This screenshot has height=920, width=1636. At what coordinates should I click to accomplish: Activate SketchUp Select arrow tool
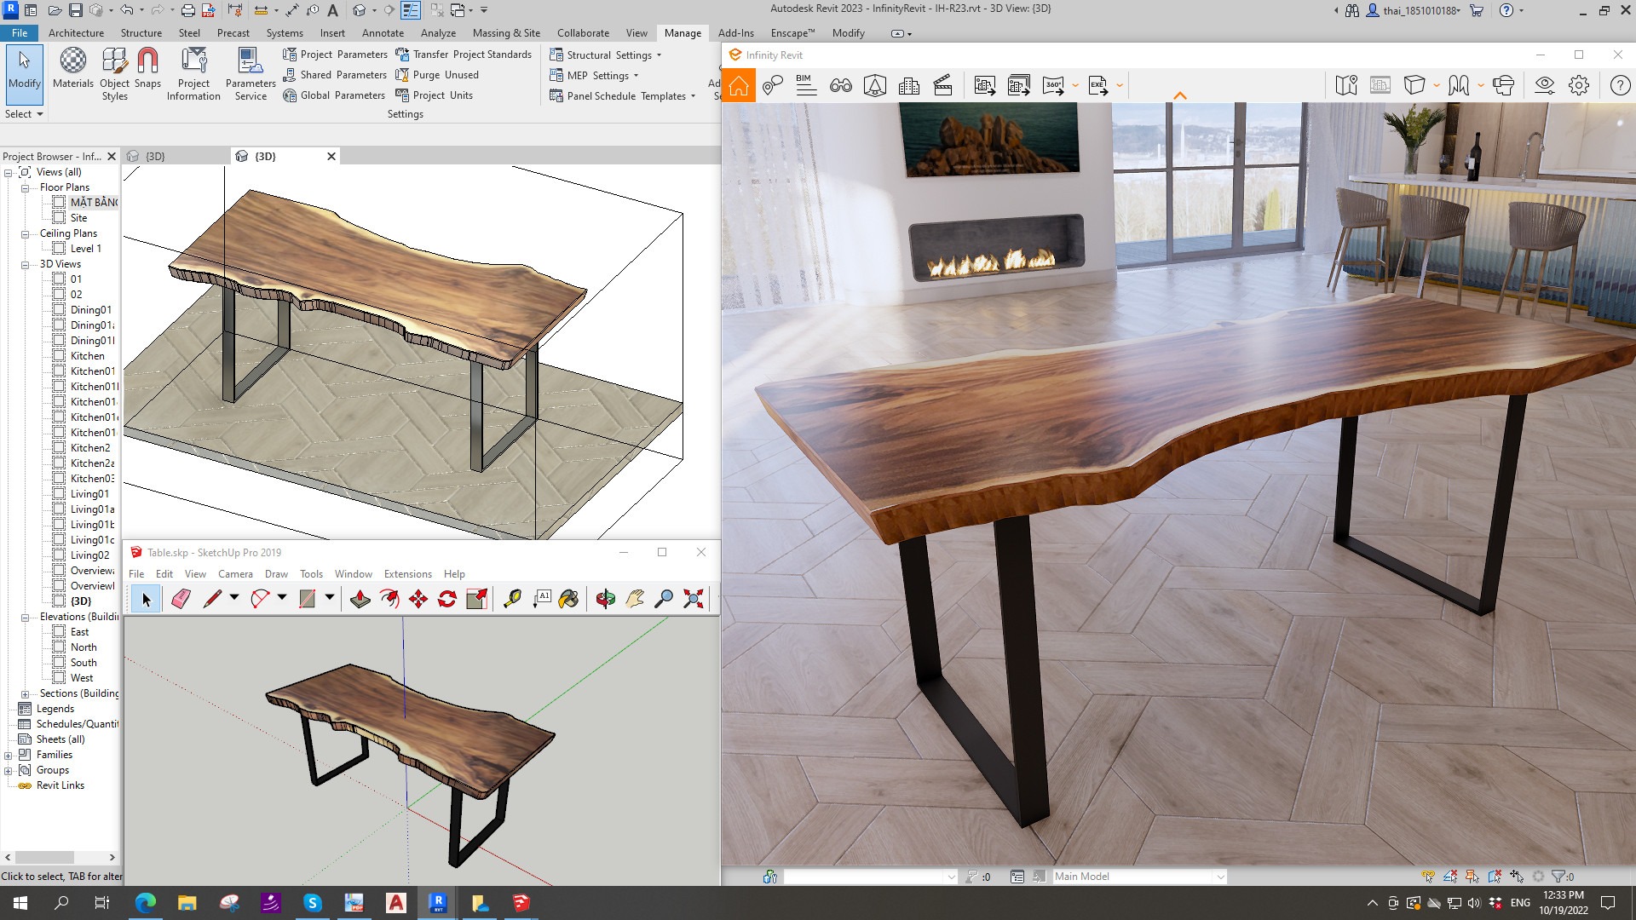pyautogui.click(x=146, y=599)
